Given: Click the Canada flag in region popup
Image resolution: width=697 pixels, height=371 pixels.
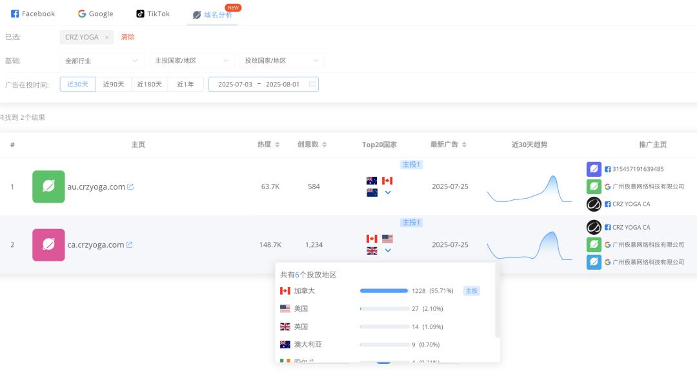Looking at the screenshot, I should click(x=285, y=291).
